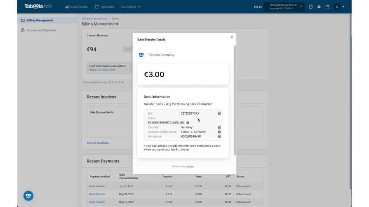Image resolution: width=369 pixels, height=207 pixels.
Task: Open the settings gear in header
Action: coord(319,7)
